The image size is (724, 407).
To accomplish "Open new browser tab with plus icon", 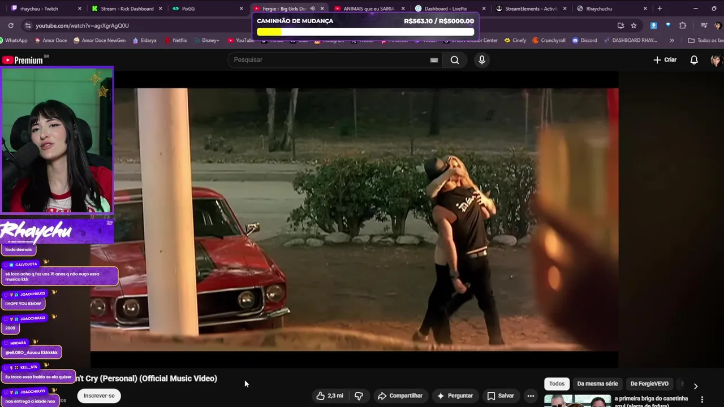I will coord(660,8).
